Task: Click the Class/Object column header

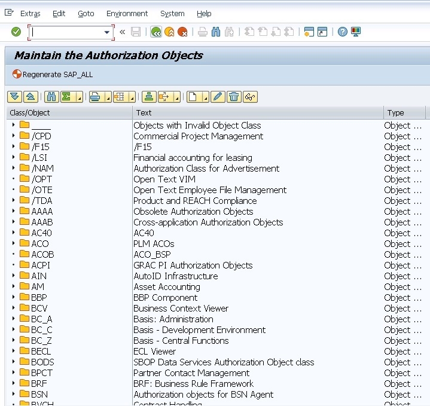Action: point(30,112)
